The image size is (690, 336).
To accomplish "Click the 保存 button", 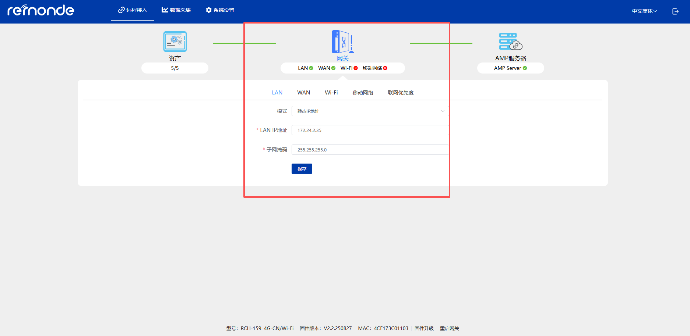I will 302,169.
